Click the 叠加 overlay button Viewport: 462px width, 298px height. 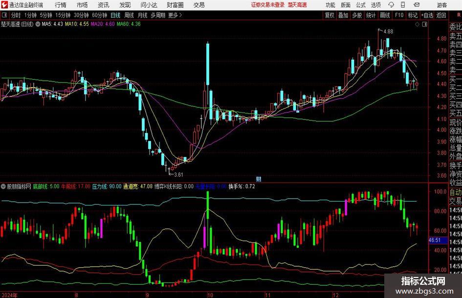pos(343,15)
